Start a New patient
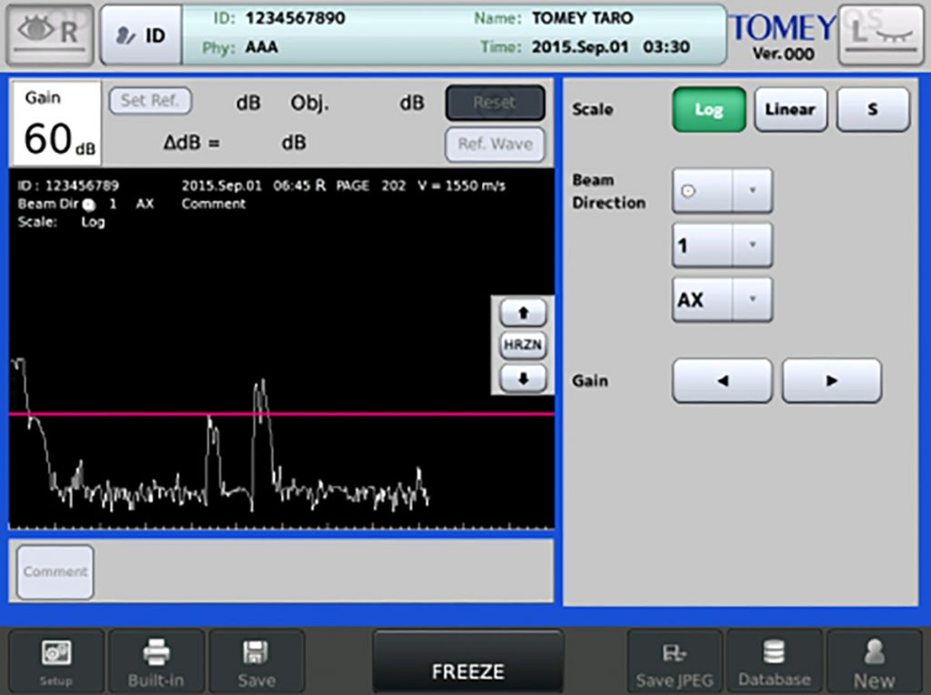This screenshot has width=931, height=695. pyautogui.click(x=875, y=662)
